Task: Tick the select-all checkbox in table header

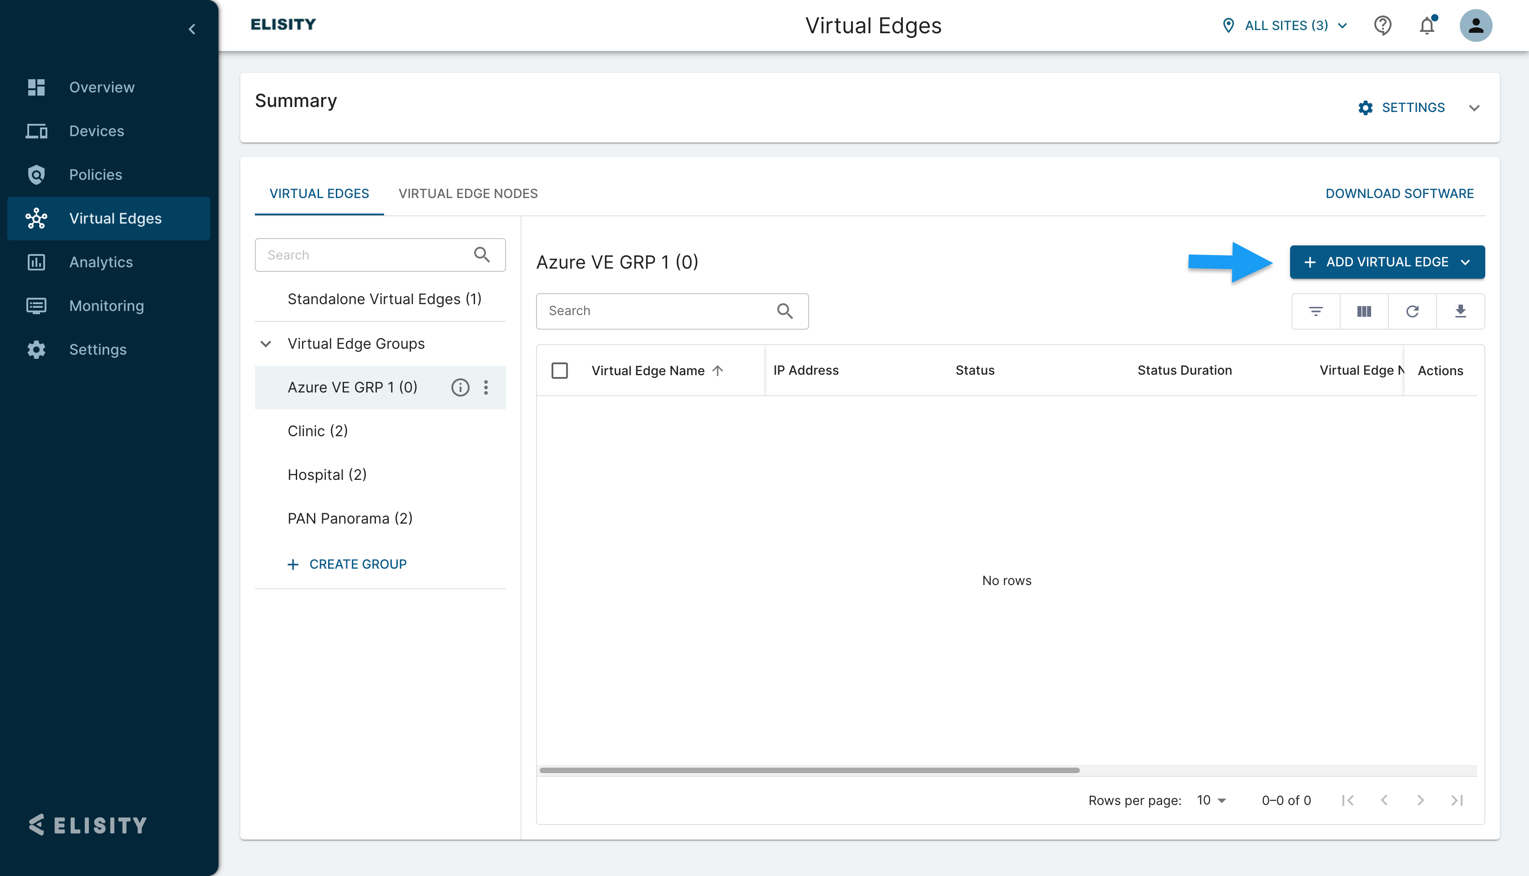Action: pyautogui.click(x=559, y=371)
